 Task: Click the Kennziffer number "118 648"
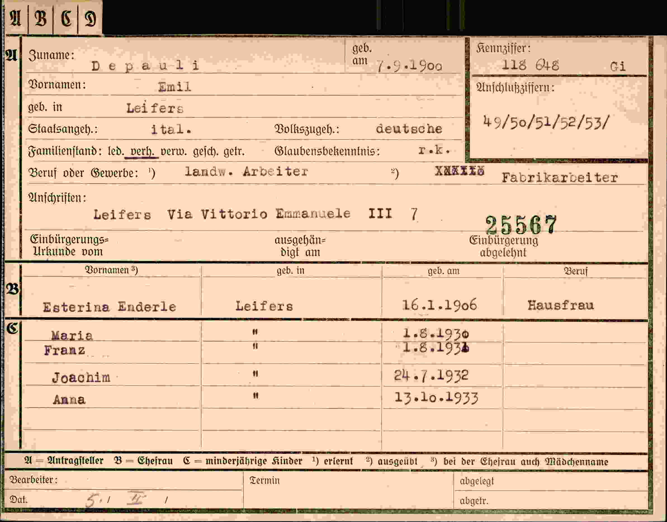pos(530,65)
